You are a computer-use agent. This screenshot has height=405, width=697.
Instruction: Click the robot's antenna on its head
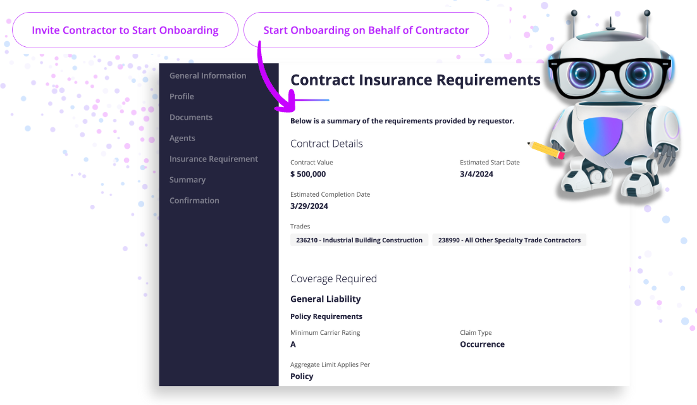[610, 23]
